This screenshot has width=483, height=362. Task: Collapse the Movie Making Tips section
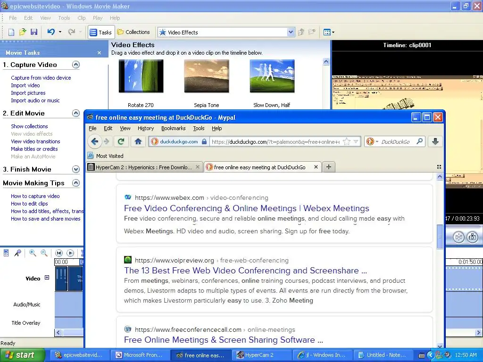[76, 183]
